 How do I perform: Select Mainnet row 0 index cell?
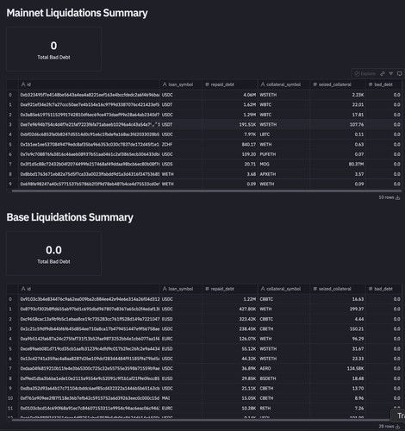click(12, 95)
